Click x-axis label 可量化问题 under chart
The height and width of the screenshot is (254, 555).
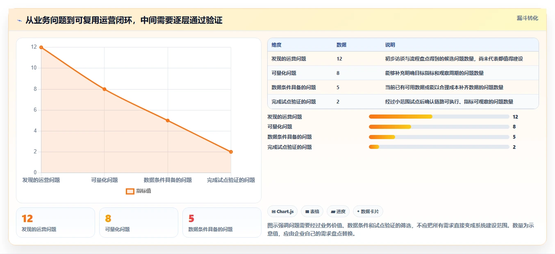point(104,180)
